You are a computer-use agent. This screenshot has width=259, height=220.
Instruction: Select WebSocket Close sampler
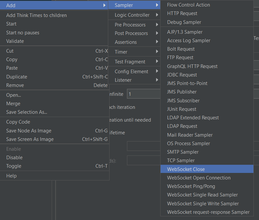pyautogui.click(x=186, y=169)
